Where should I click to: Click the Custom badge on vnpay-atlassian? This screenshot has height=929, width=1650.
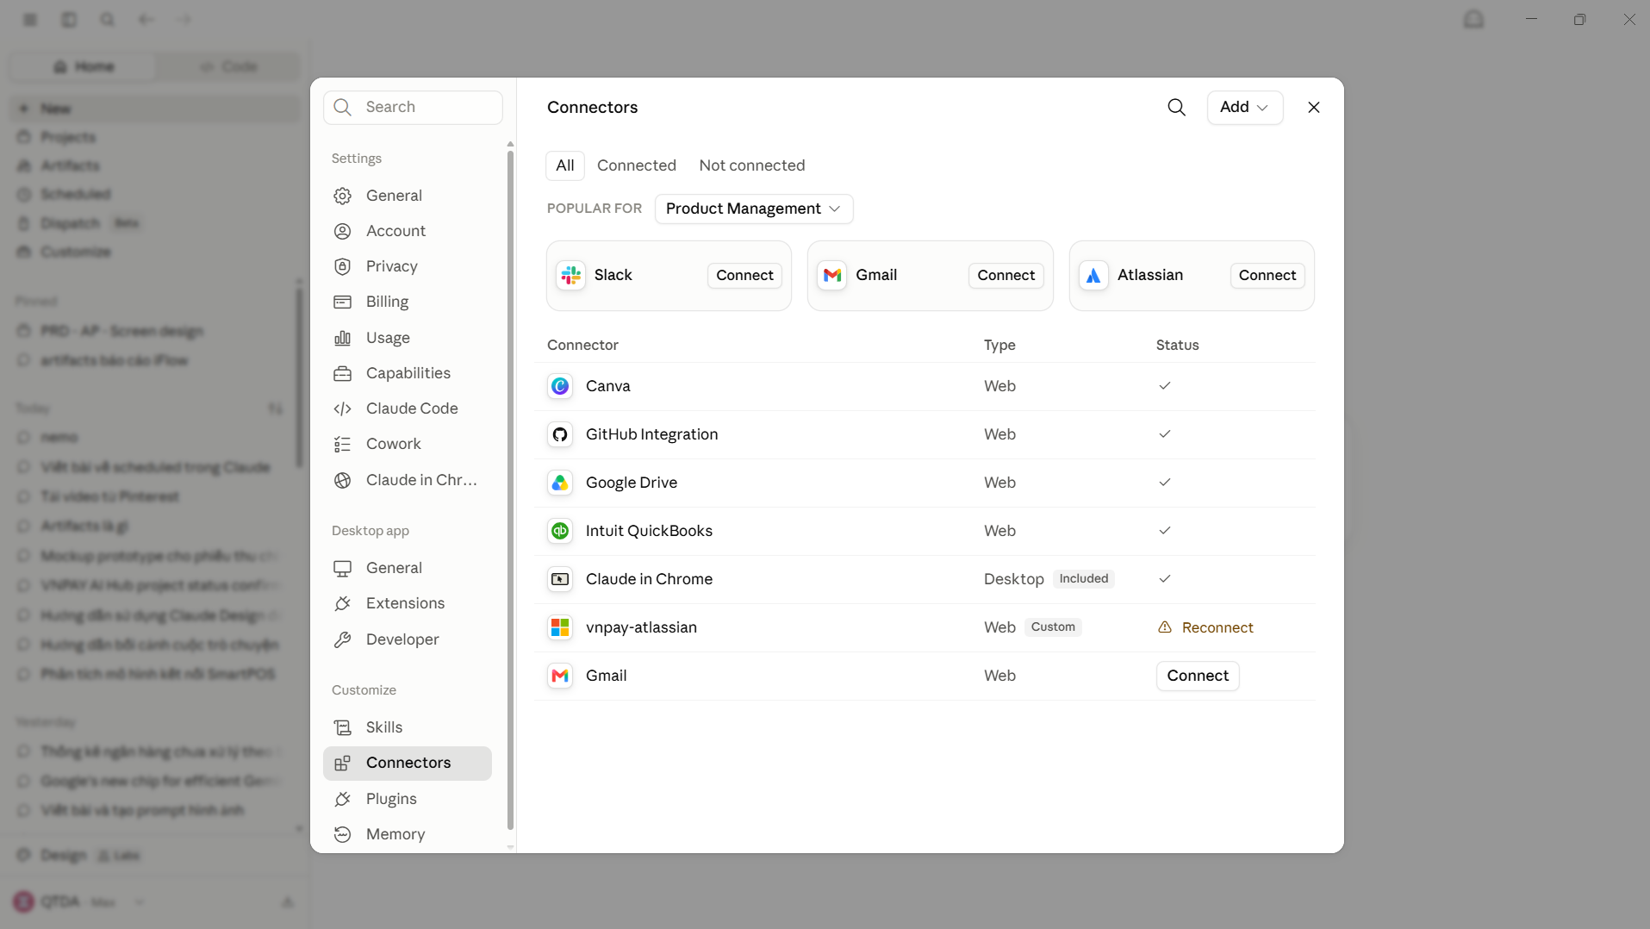point(1053,627)
